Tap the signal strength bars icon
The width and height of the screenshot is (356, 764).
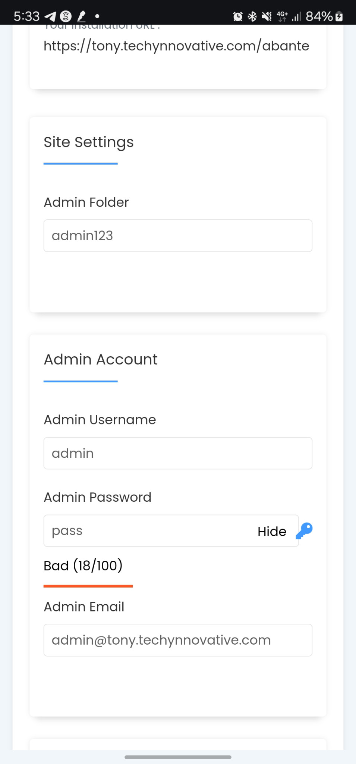click(296, 16)
